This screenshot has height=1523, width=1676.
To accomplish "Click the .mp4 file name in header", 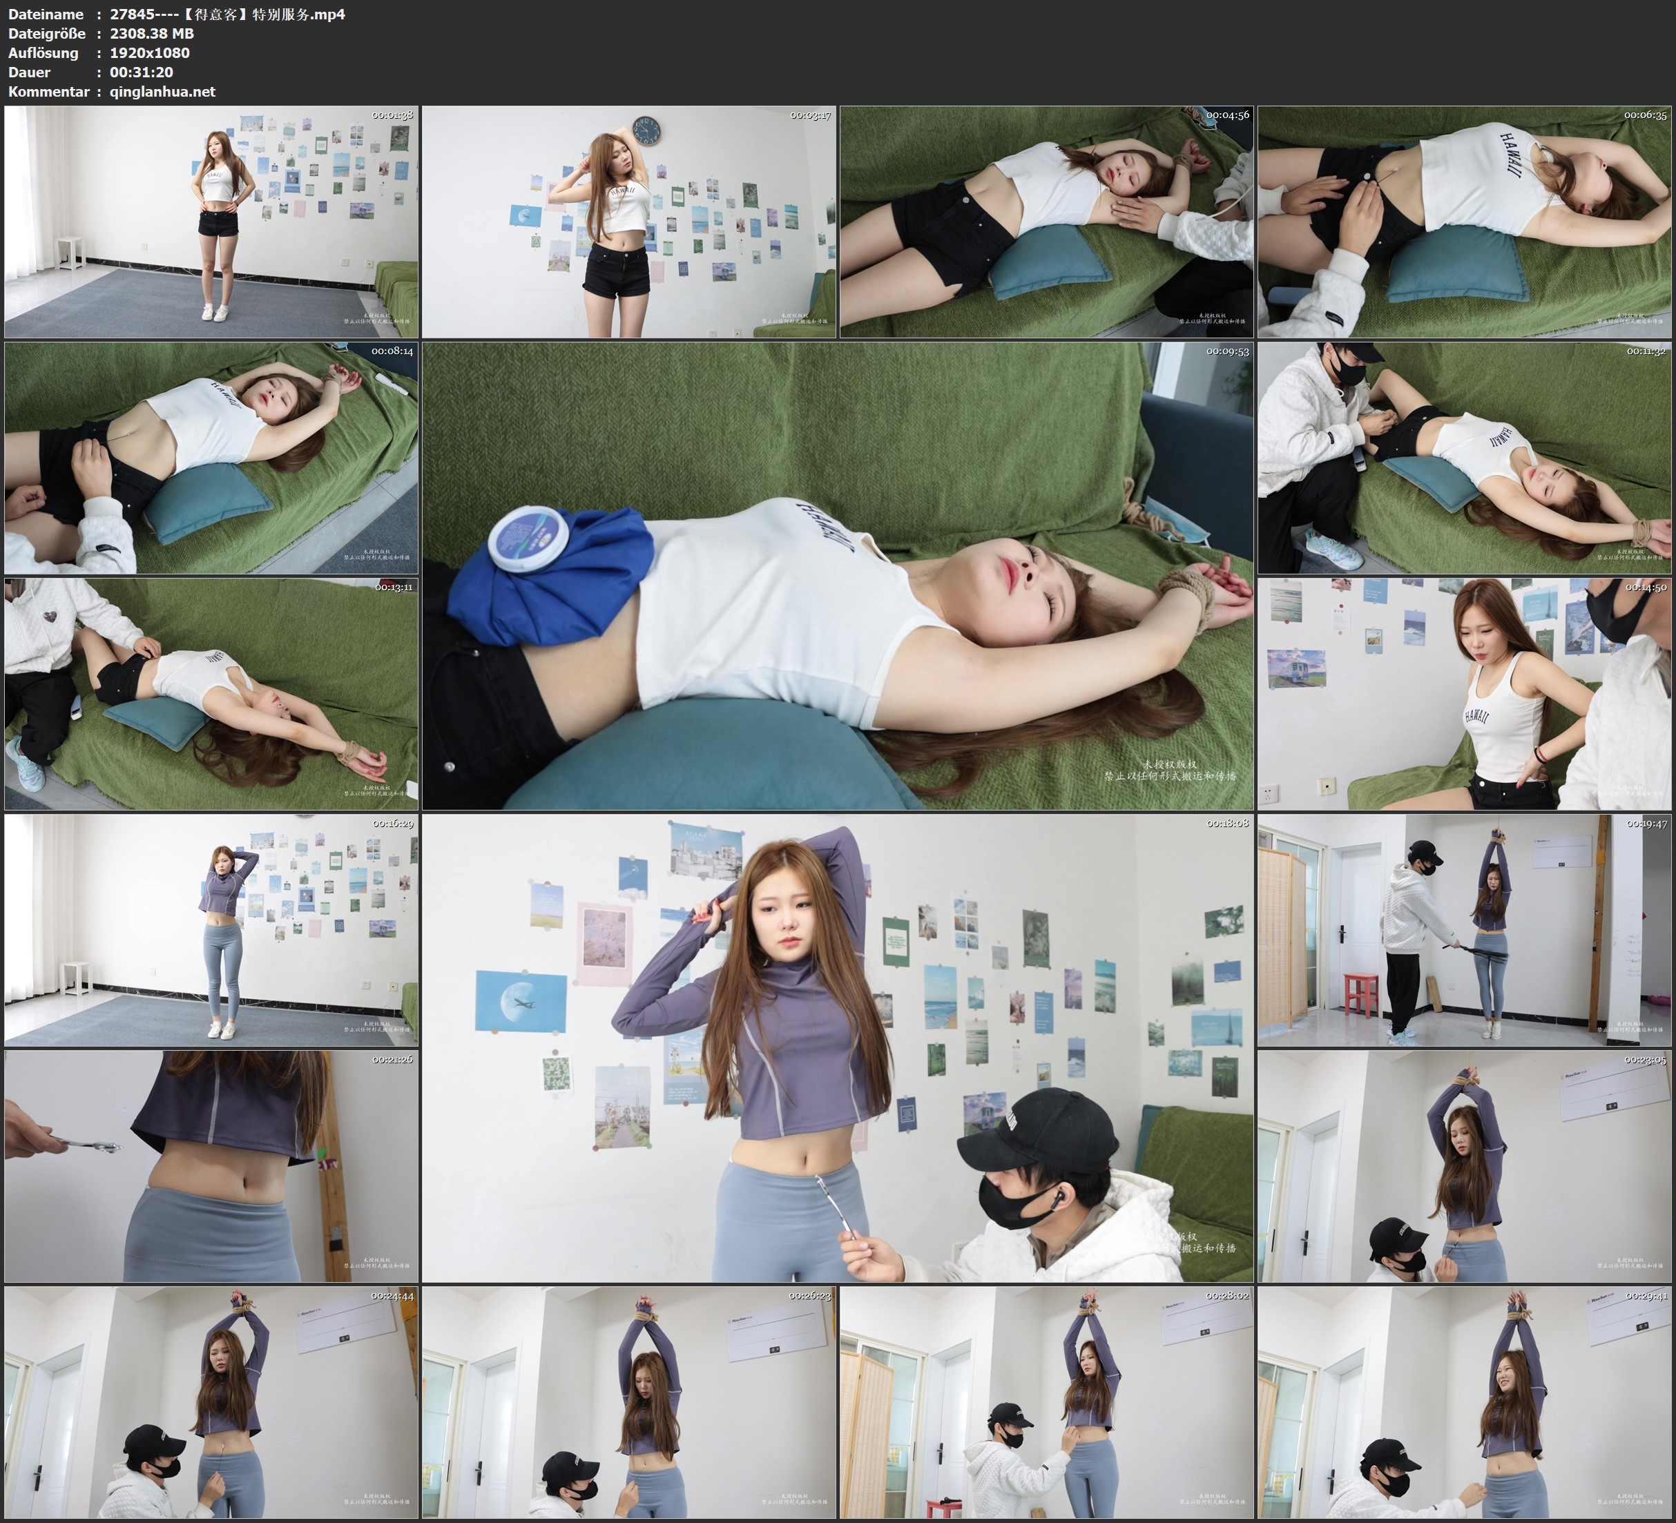I will [227, 14].
